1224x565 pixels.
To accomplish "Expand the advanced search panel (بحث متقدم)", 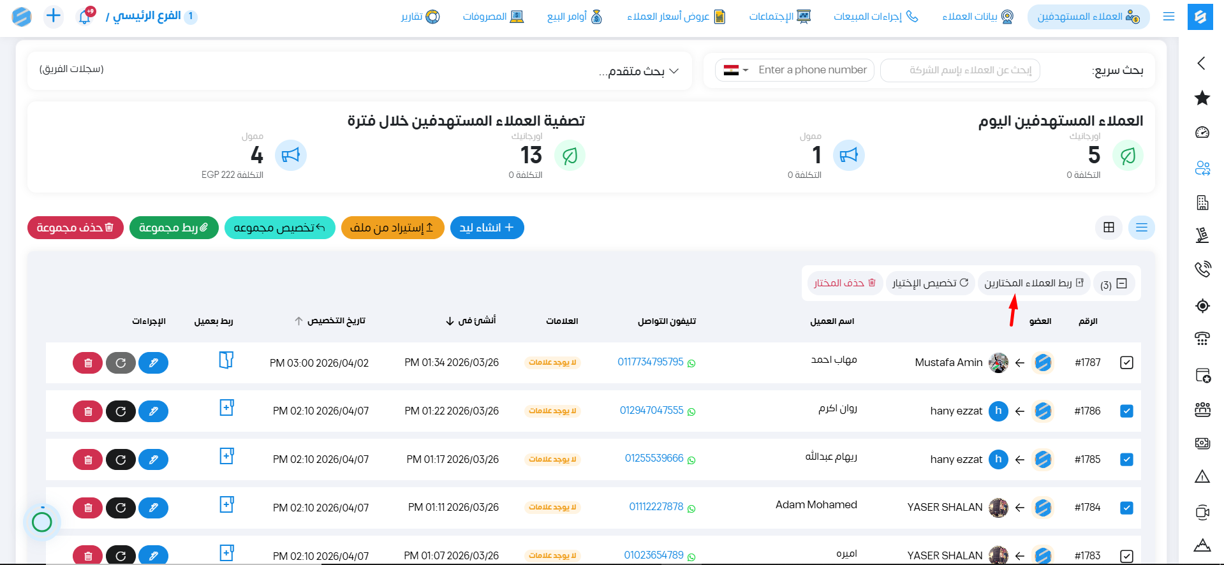I will (x=638, y=71).
